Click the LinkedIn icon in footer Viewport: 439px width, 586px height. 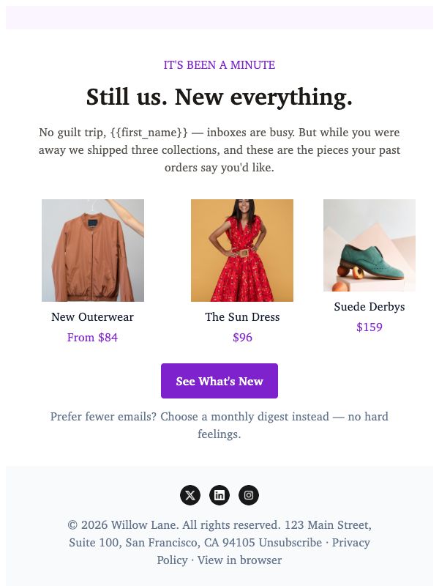[x=219, y=495]
